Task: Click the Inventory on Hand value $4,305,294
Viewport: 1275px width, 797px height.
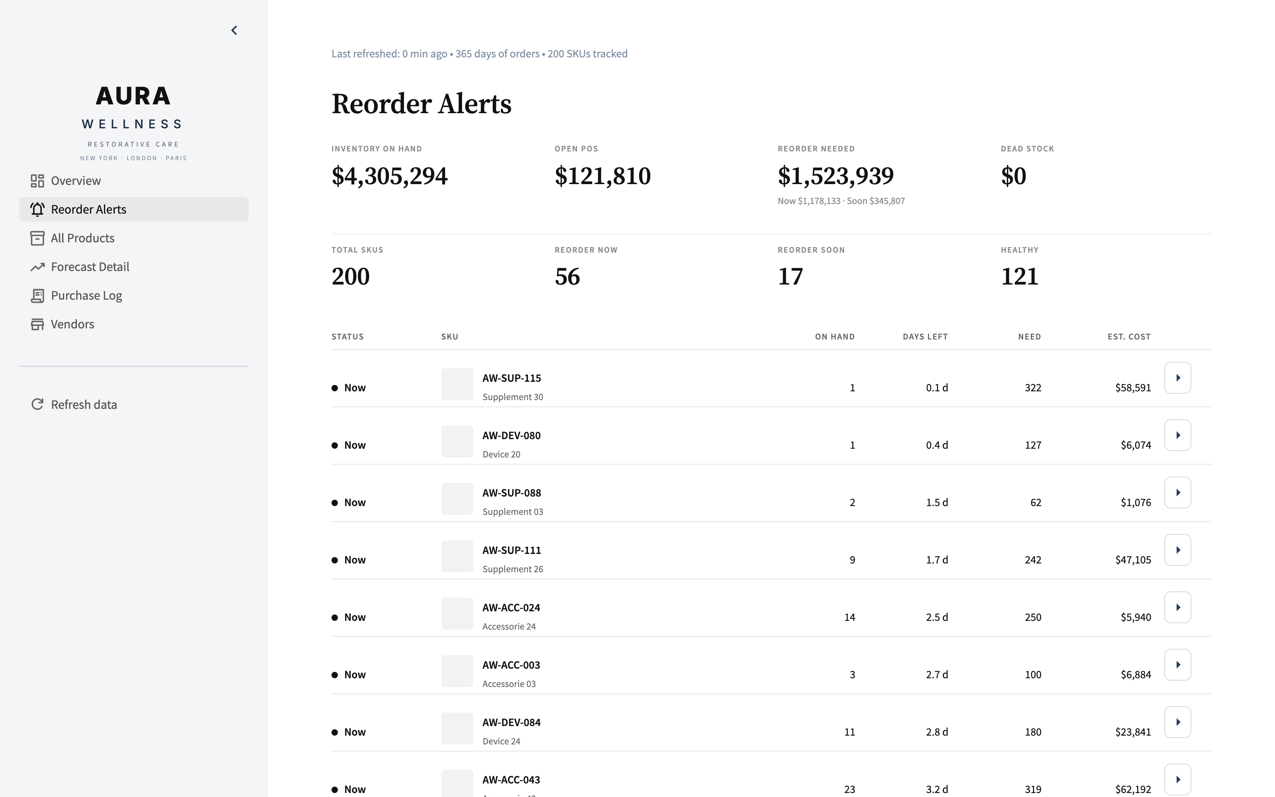Action: (x=389, y=176)
